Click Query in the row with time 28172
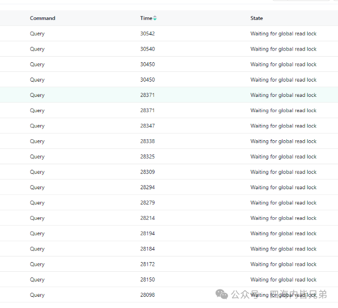Image resolution: width=338 pixels, height=308 pixels. (37, 264)
